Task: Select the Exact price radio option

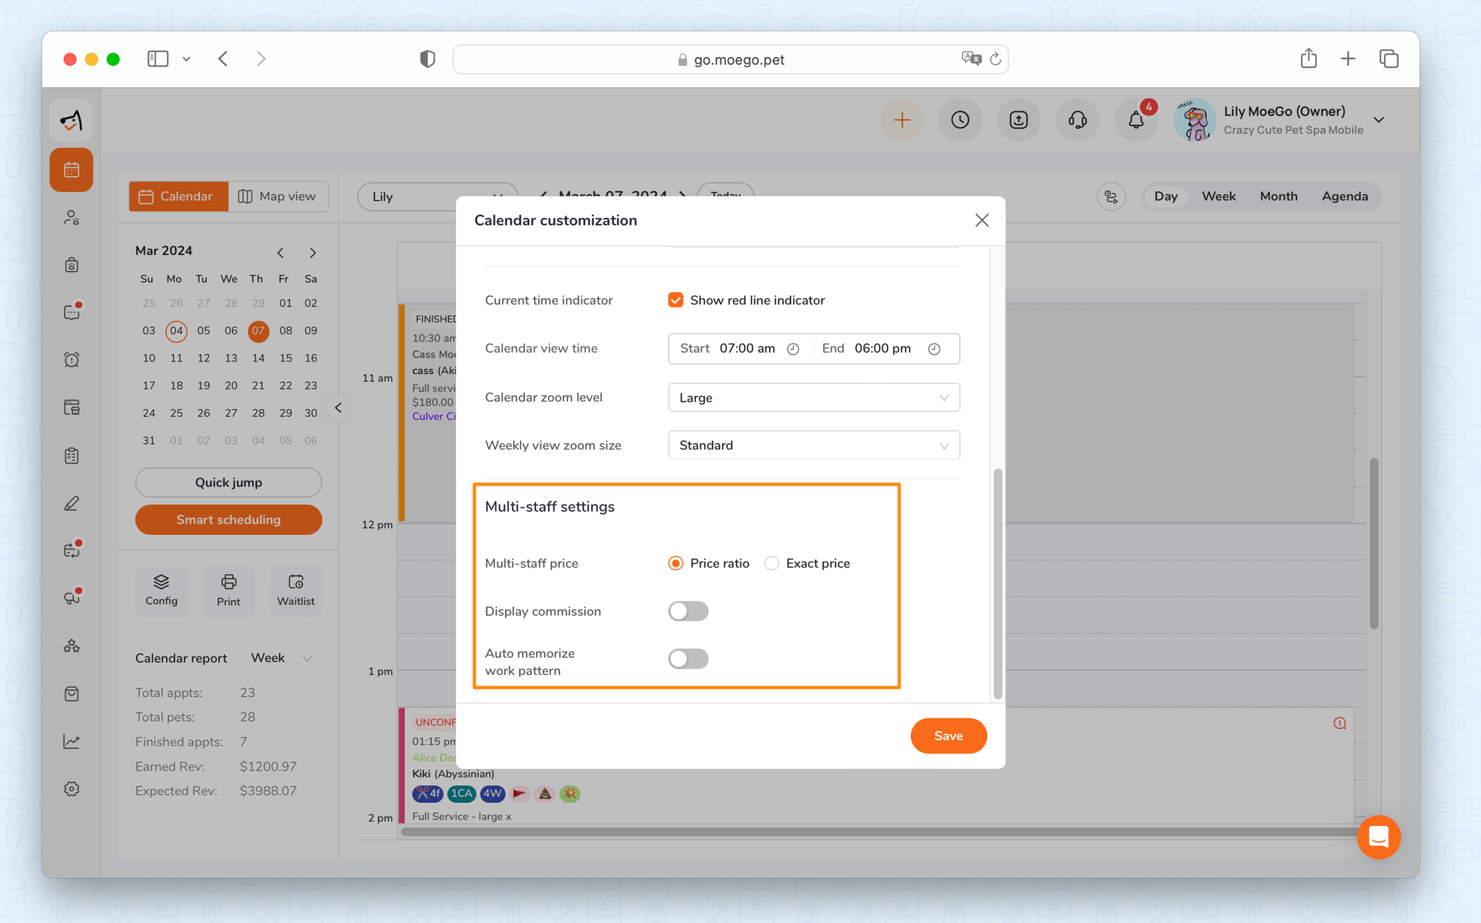Action: pyautogui.click(x=772, y=564)
